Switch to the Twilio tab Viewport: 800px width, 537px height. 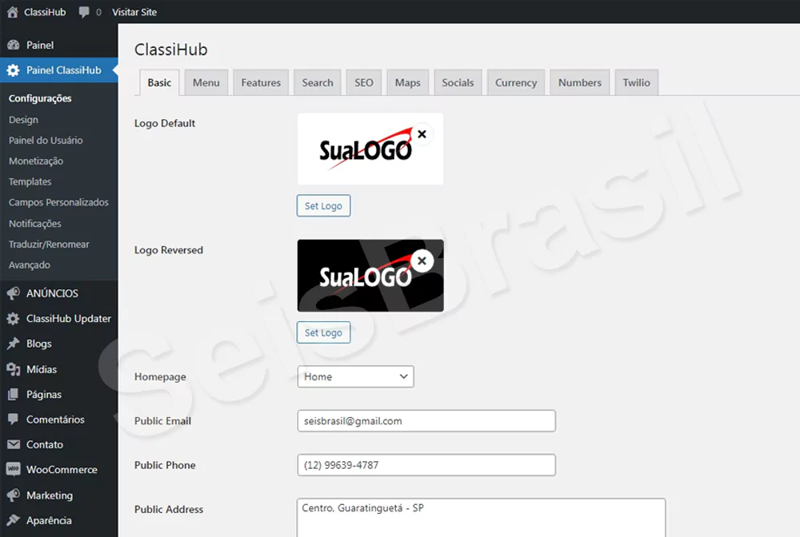point(636,82)
